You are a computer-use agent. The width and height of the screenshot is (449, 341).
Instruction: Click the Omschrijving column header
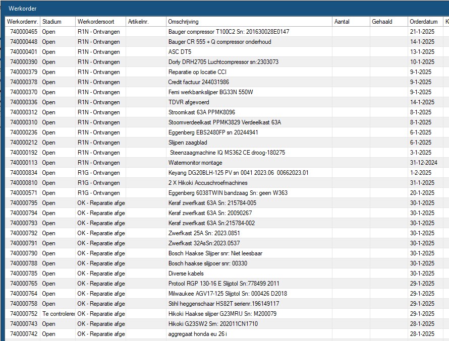[249, 22]
